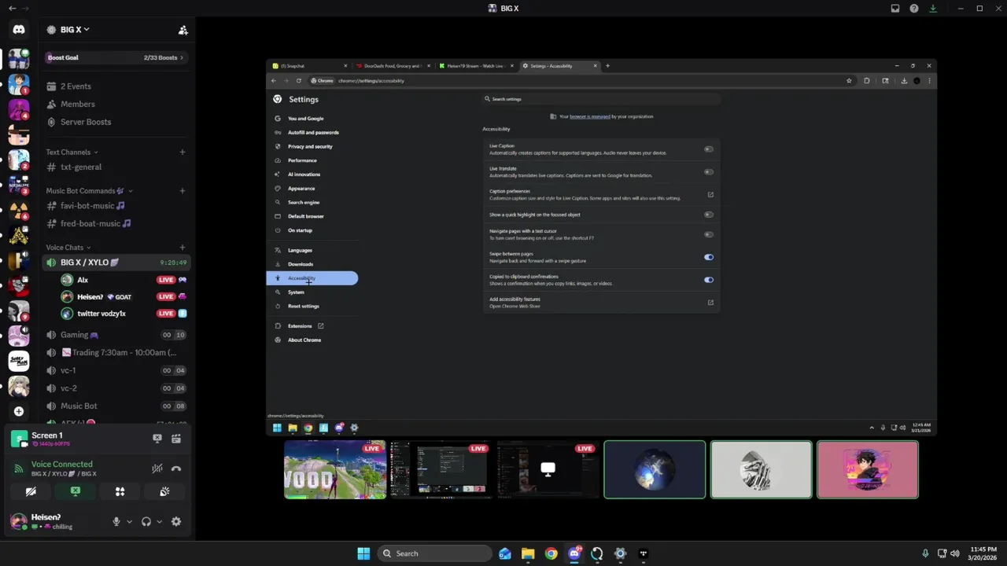Mute microphone in user panel
Viewport: 1007px width, 566px height.
(116, 521)
